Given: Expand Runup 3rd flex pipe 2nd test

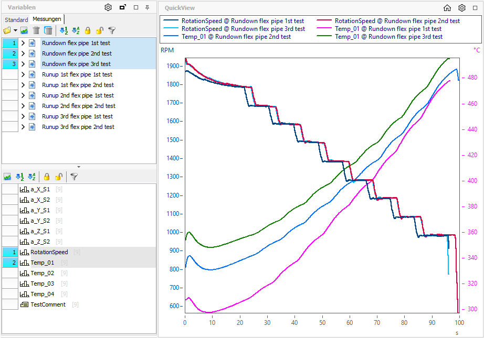Looking at the screenshot, I should 23,127.
